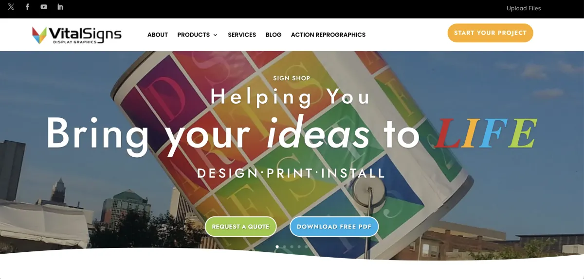Screen dimensions: 584x279
Task: Select the fifth slider pagination dot
Action: [307, 246]
